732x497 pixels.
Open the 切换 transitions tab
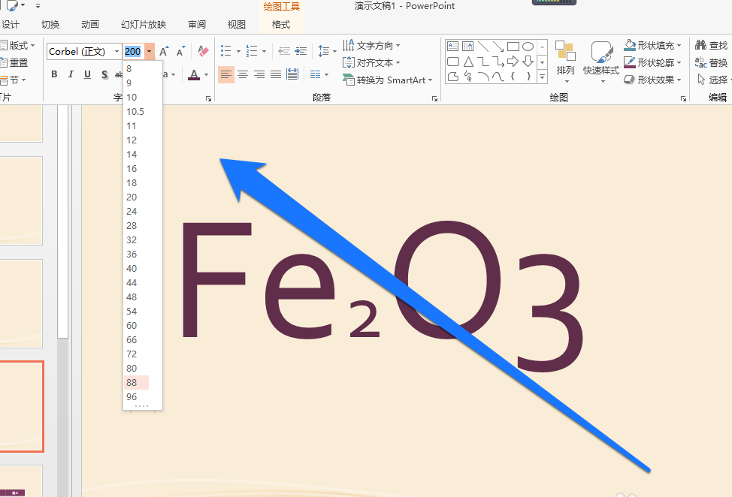point(50,24)
